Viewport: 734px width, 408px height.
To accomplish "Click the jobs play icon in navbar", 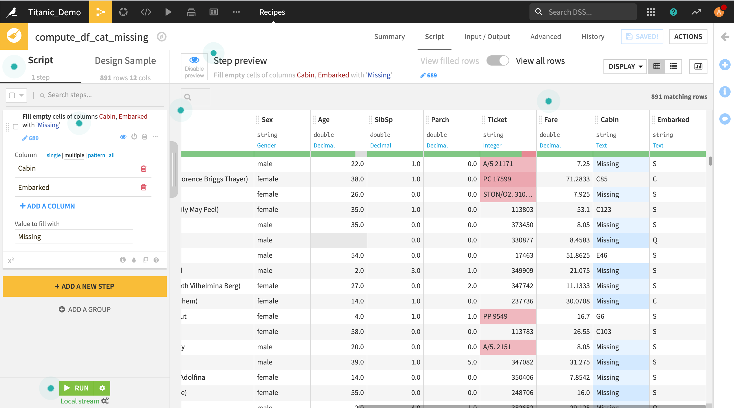I will tap(168, 12).
